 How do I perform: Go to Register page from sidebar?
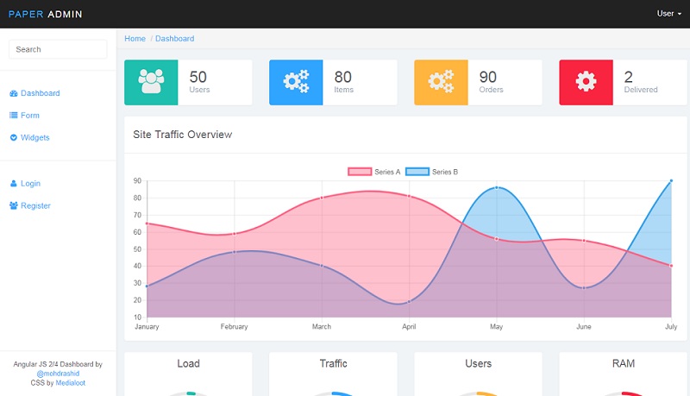(x=35, y=205)
